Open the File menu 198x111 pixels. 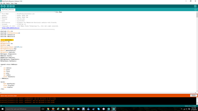tap(1, 3)
